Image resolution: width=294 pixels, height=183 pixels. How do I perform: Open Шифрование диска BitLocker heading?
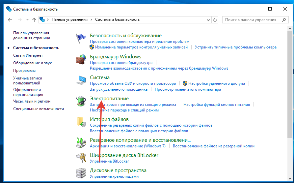(124, 155)
